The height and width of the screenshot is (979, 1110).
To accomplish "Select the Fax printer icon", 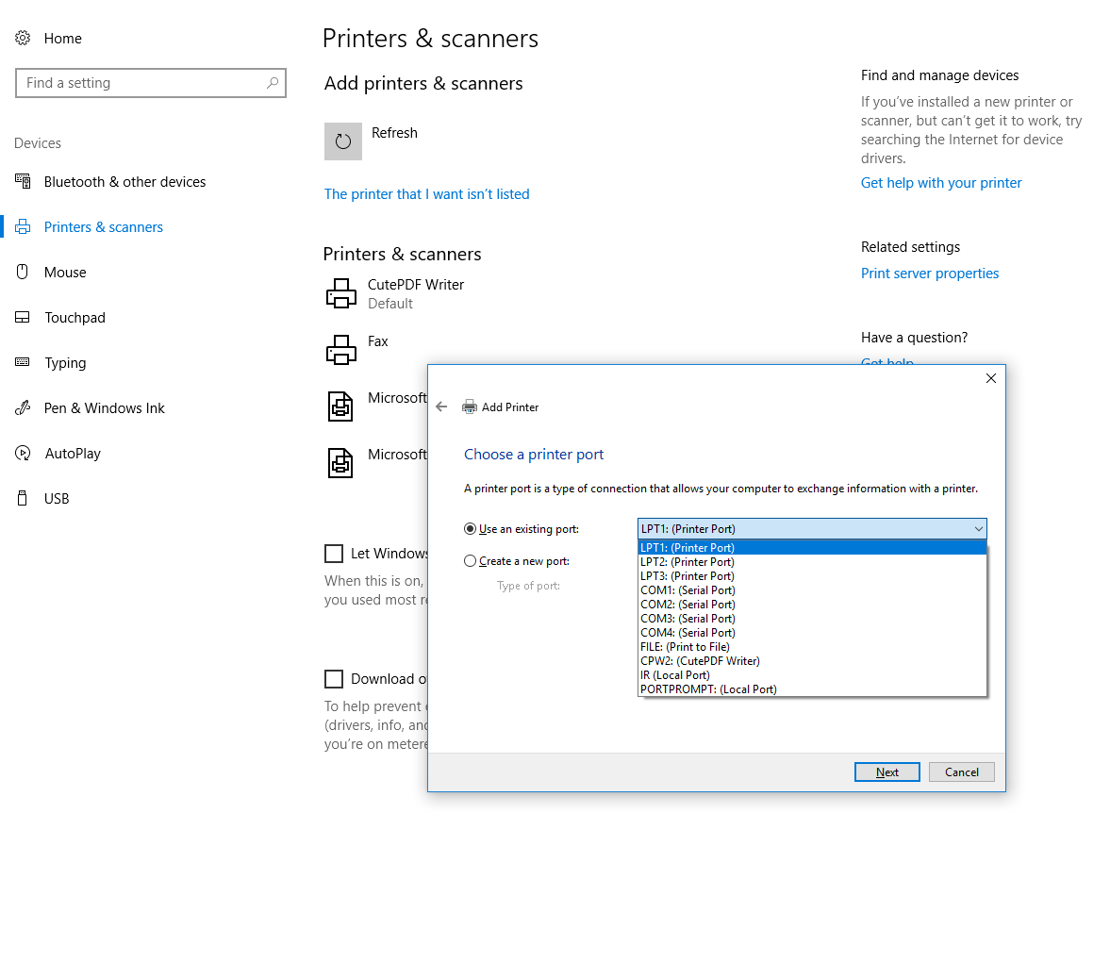I will [x=340, y=350].
